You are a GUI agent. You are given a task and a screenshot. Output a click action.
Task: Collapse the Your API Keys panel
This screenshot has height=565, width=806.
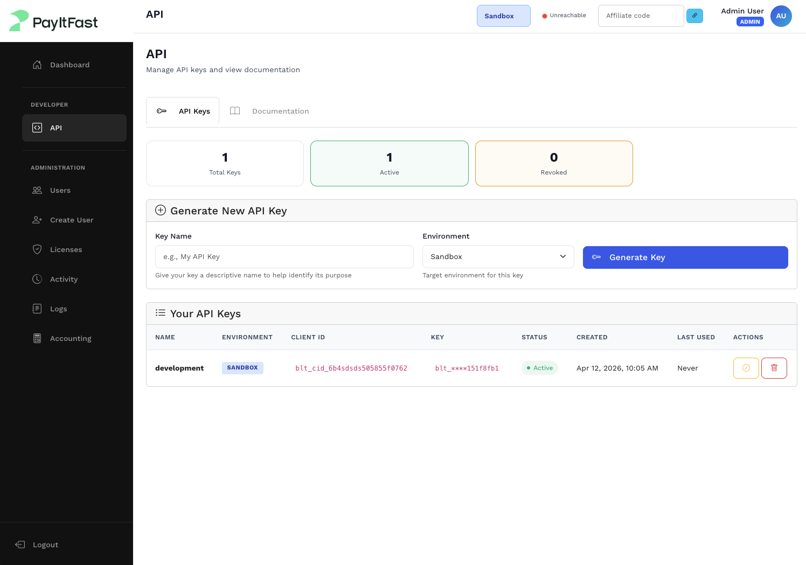pos(161,312)
